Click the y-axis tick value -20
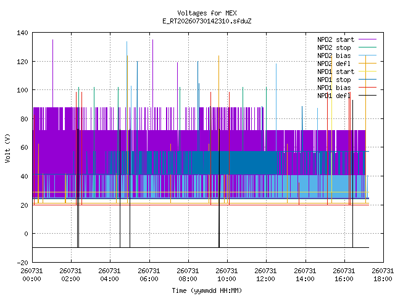The height and width of the screenshot is (296, 395). (22, 263)
